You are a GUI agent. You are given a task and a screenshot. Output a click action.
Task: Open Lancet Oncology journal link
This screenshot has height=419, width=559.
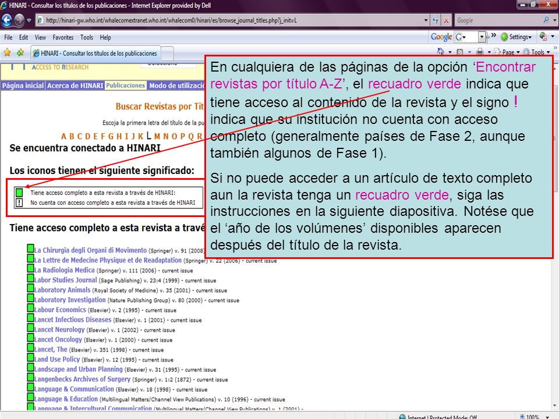pyautogui.click(x=58, y=339)
